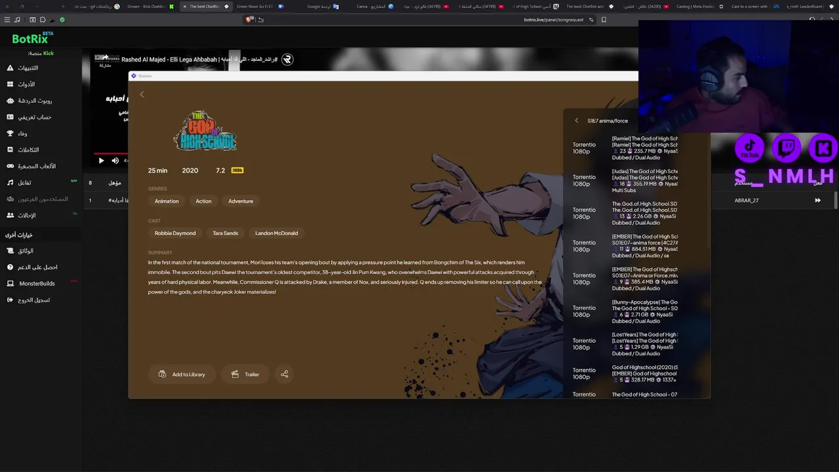Open حساب تعريفي profile account menu item

[x=29, y=117]
